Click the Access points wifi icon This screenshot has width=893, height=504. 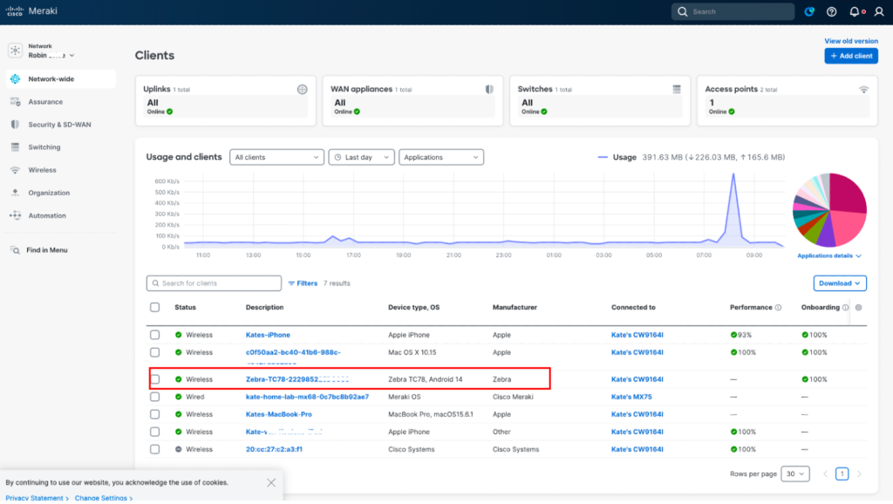click(x=863, y=89)
